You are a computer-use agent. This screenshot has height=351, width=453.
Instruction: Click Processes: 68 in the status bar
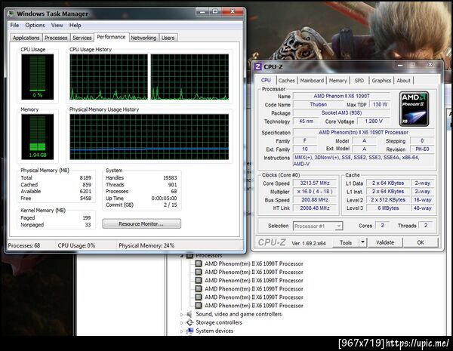(24, 245)
